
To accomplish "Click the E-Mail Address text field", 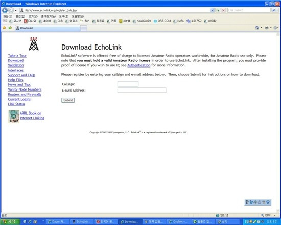I will (142, 90).
